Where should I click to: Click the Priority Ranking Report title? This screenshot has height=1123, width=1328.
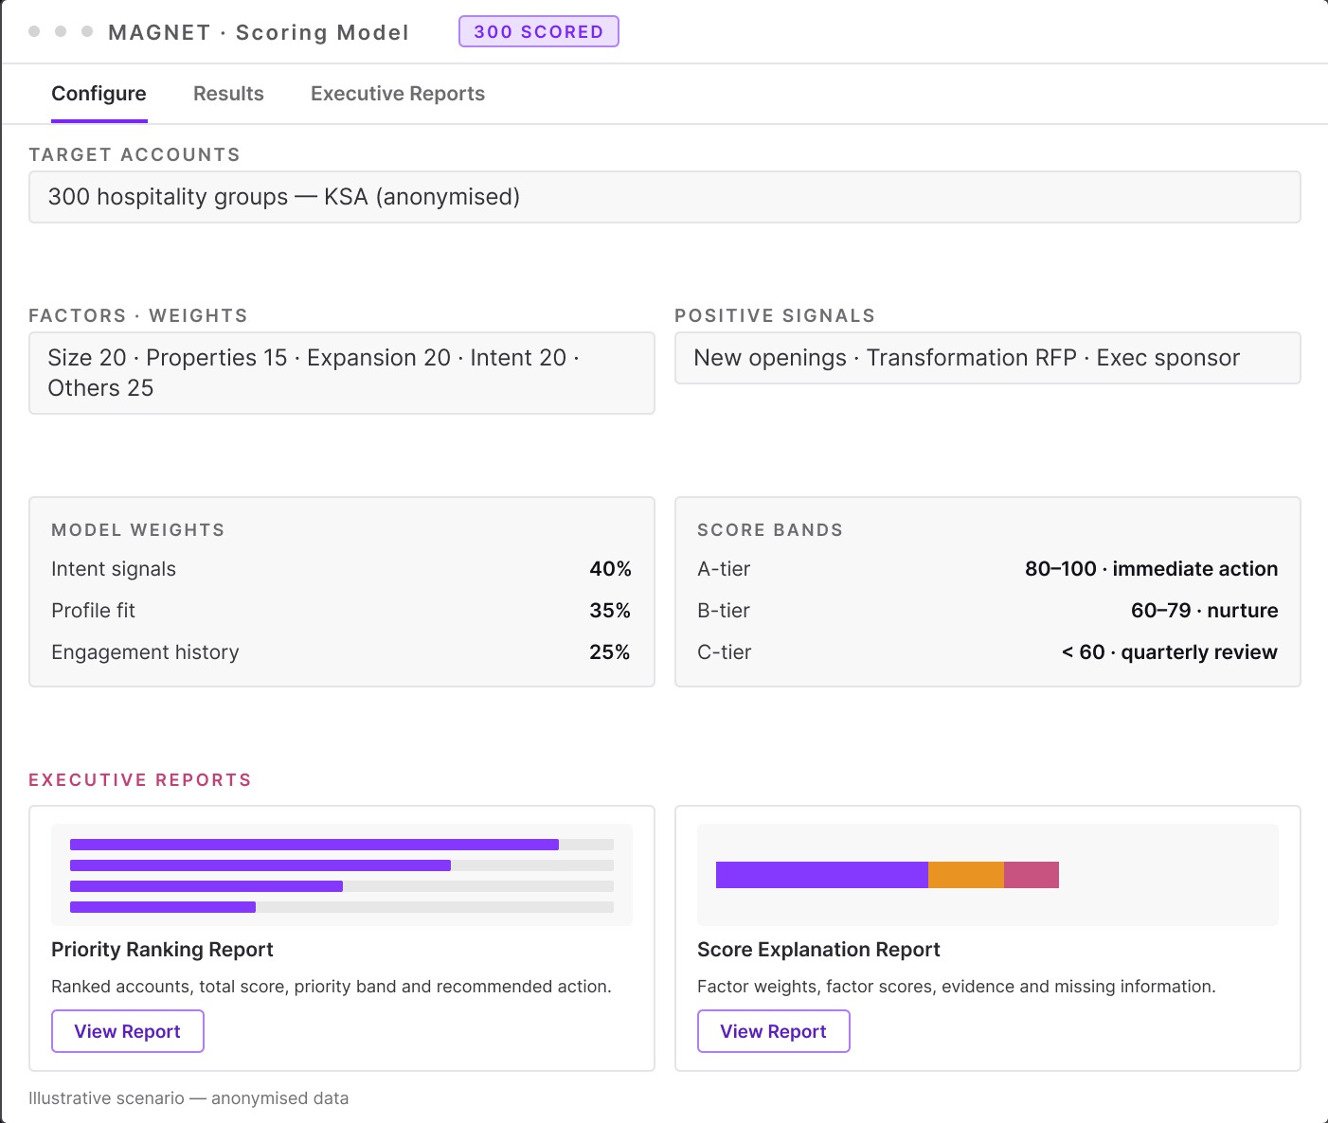tap(162, 950)
